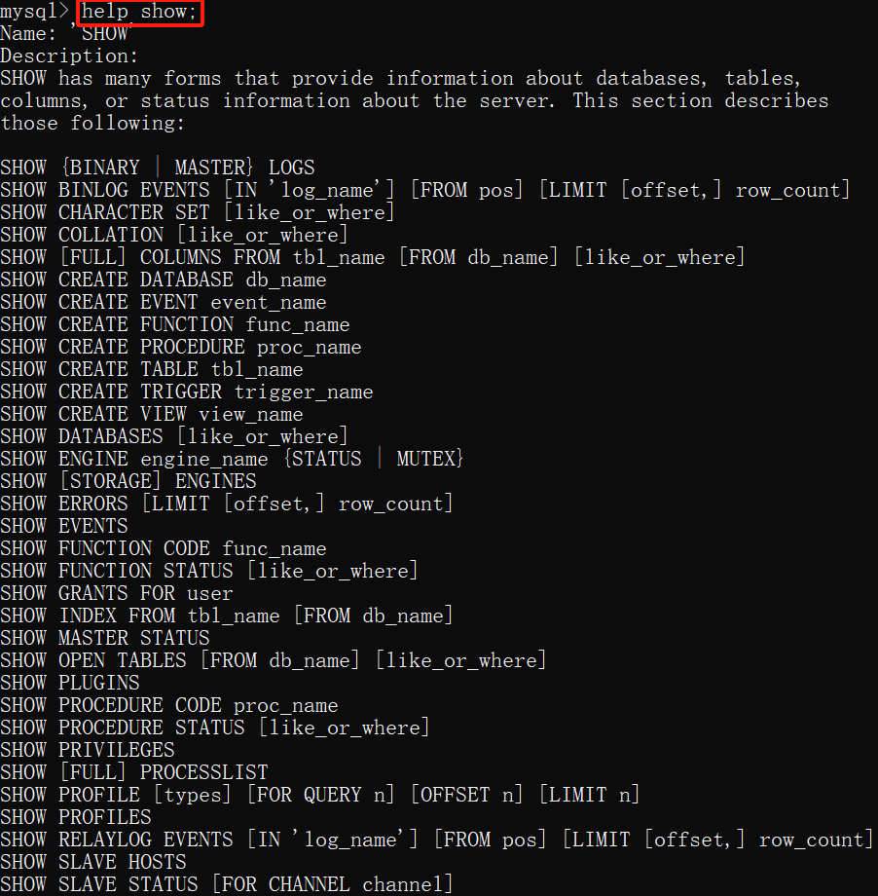Screen dimensions: 878x896
Task: Click the 'SHOW GRANTS FOR user' line
Action: click(117, 593)
